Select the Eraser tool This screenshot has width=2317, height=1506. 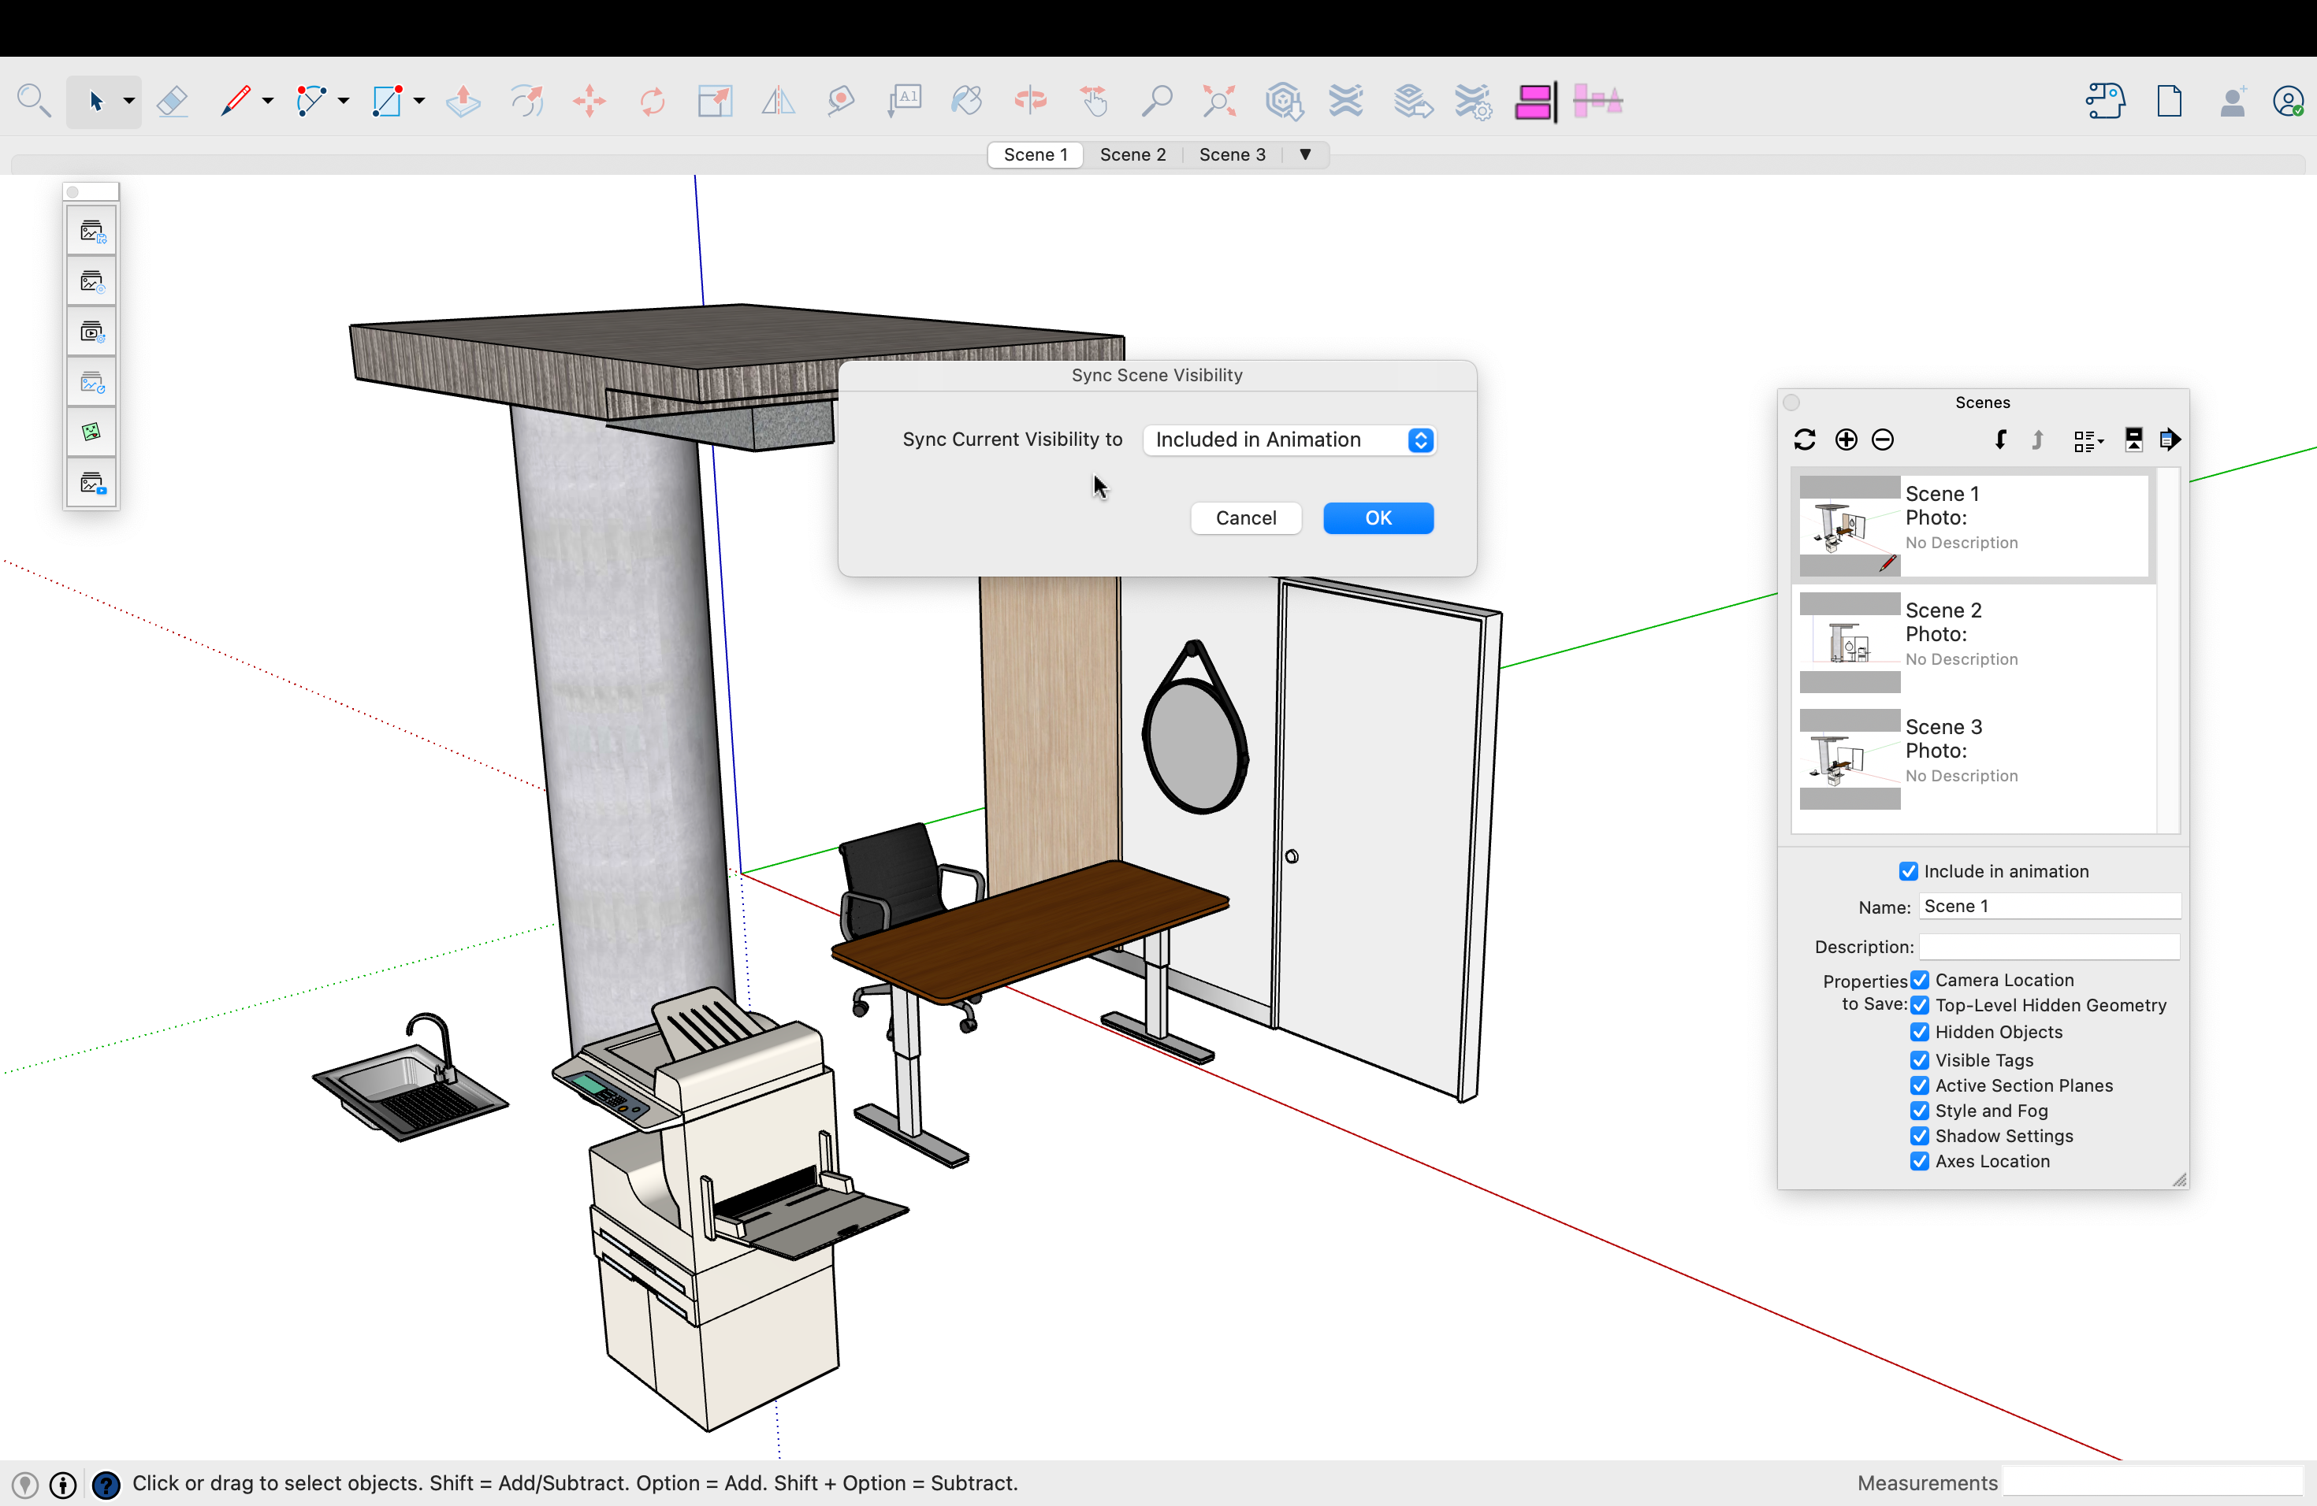[x=173, y=101]
